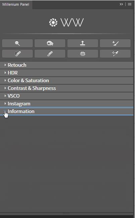This screenshot has width=135, height=218.
Task: Open the VSCO presets section
Action: coord(67,96)
